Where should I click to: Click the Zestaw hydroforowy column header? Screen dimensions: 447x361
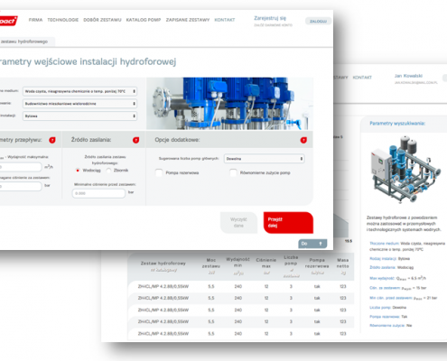click(163, 266)
